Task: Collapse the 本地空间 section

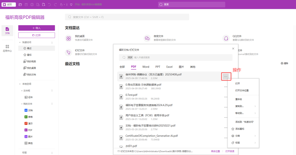Action: point(20,84)
